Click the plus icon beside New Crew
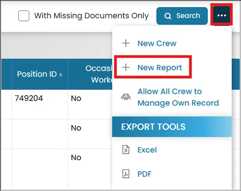Viewport: 241px width, 191px height. [x=126, y=43]
